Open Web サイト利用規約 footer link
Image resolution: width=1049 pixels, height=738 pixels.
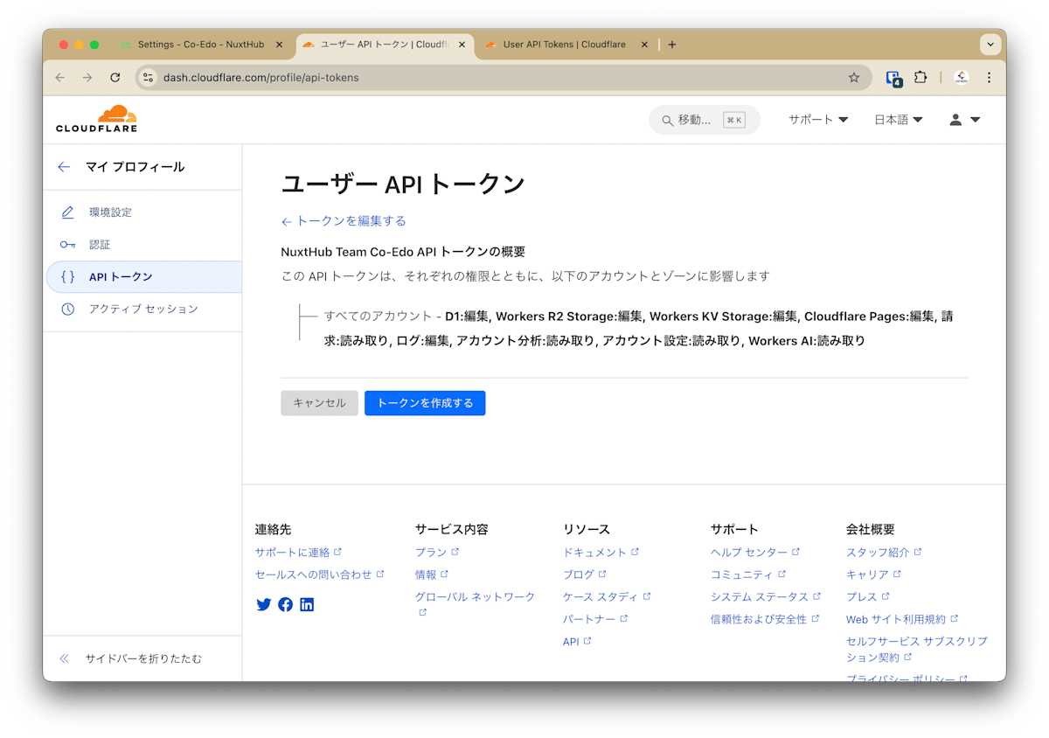point(902,619)
